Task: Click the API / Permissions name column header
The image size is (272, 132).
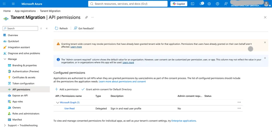Action: coord(69,96)
